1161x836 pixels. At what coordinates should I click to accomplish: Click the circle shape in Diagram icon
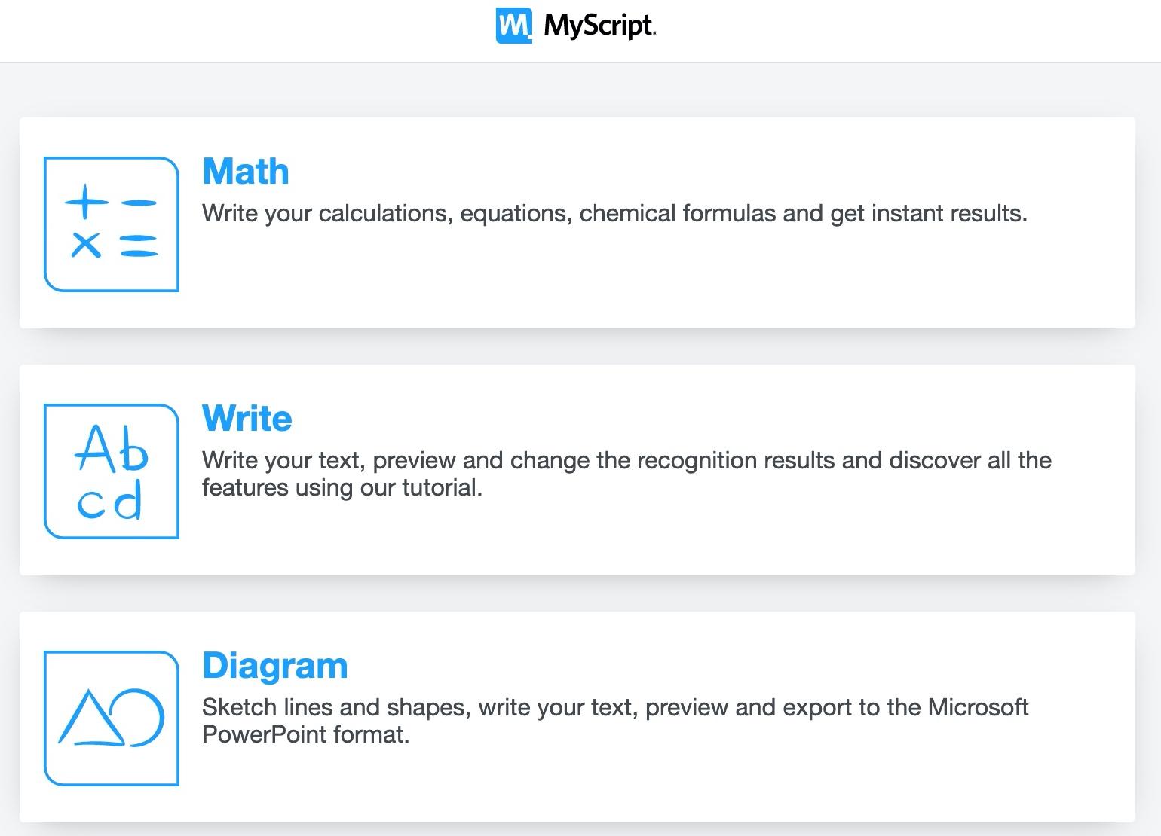pos(145,718)
